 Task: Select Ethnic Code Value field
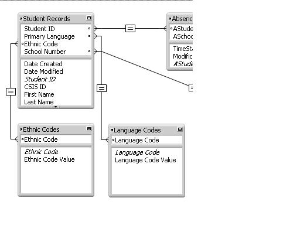click(49, 159)
